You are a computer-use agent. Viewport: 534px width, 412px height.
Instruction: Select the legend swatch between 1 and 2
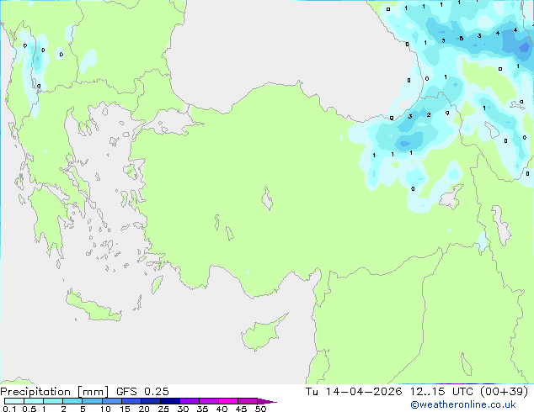tap(53, 401)
